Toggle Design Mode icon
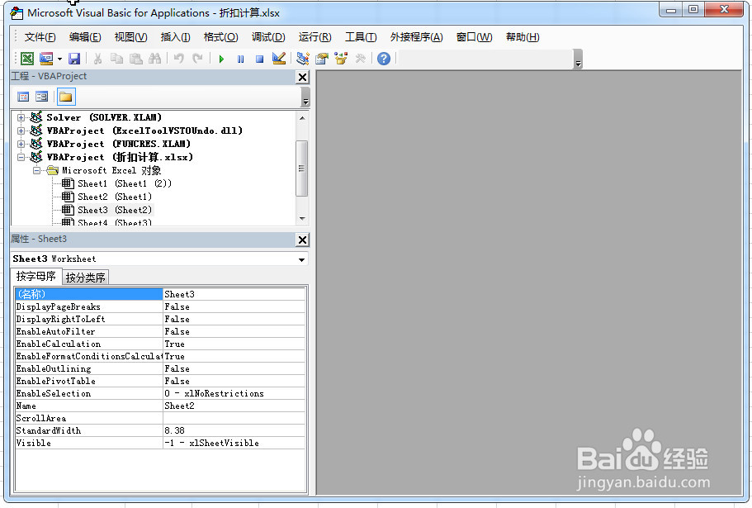This screenshot has width=752, height=508. (279, 59)
